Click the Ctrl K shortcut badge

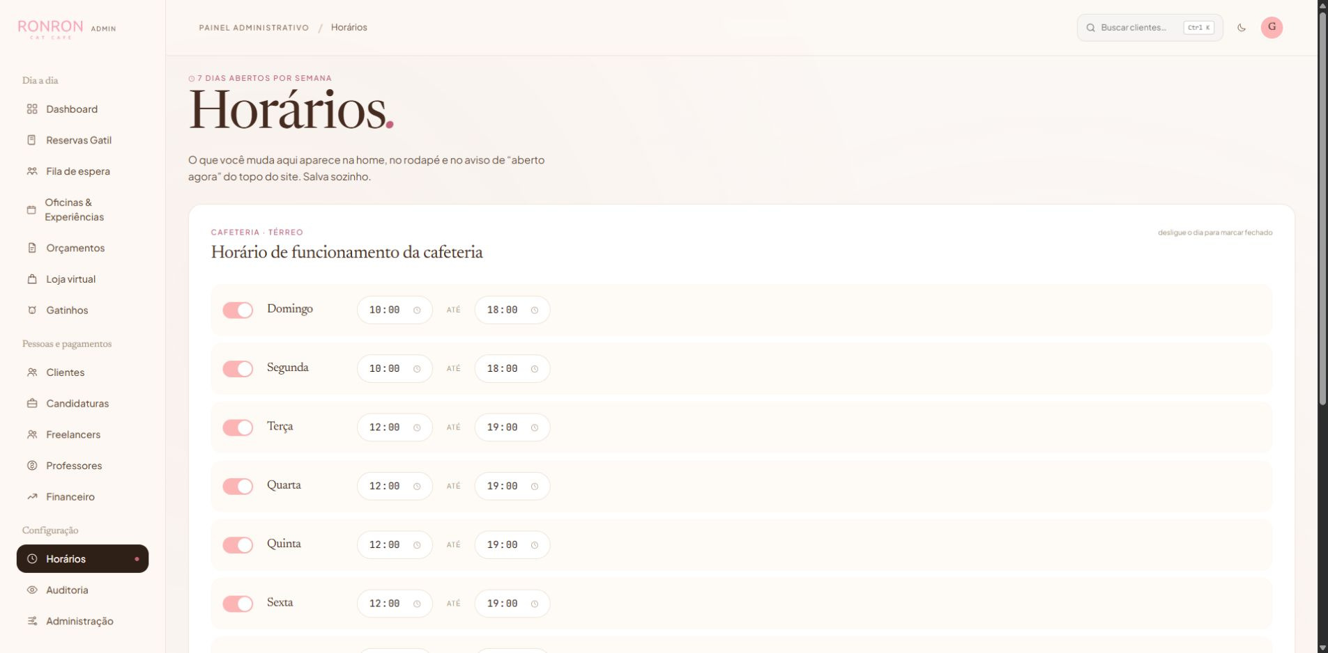(x=1198, y=28)
